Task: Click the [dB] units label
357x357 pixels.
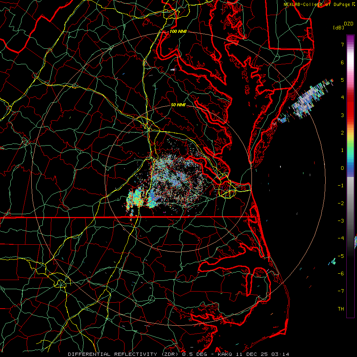Action: (338, 27)
